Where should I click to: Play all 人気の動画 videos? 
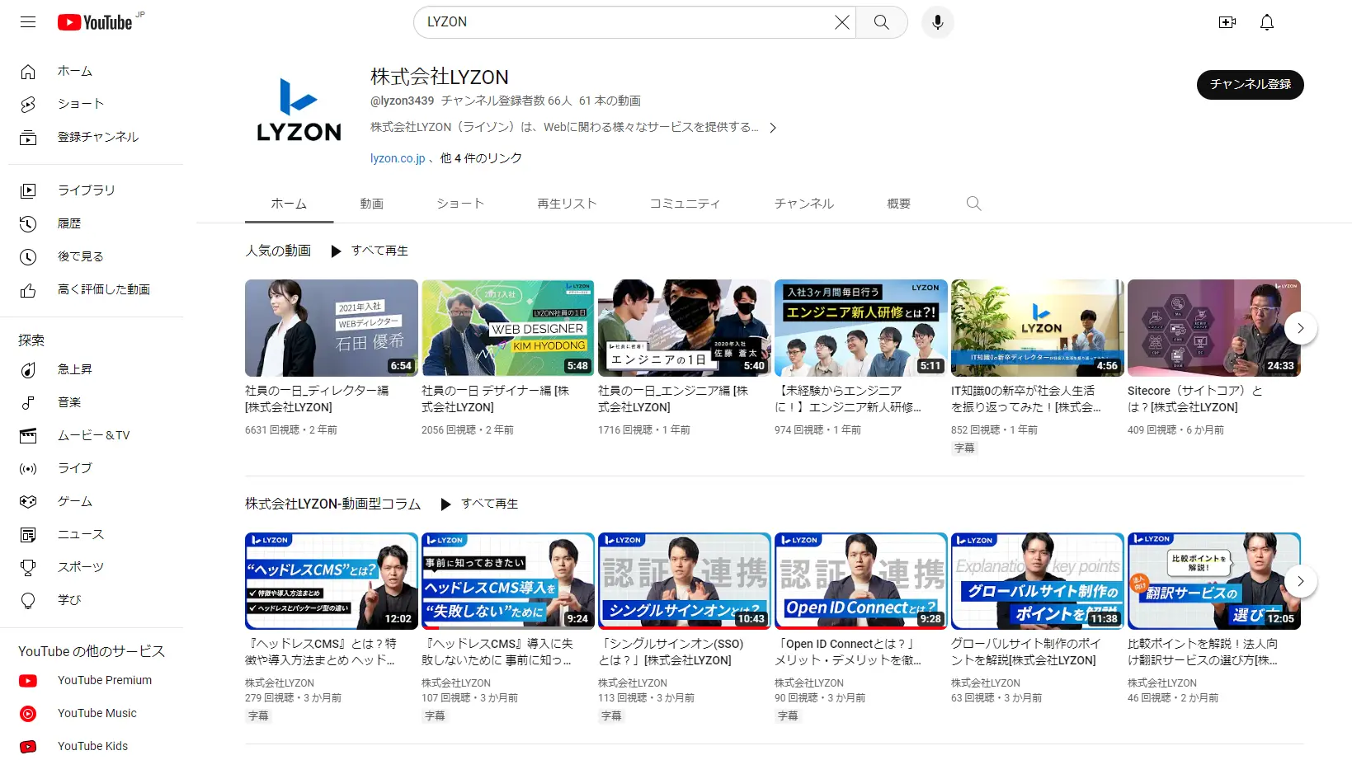coord(369,251)
